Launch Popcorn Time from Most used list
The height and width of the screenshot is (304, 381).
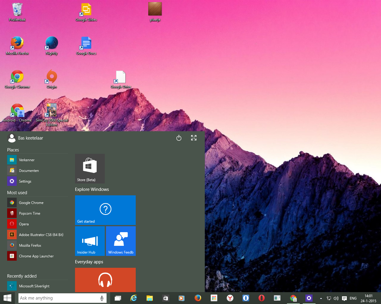point(38,213)
